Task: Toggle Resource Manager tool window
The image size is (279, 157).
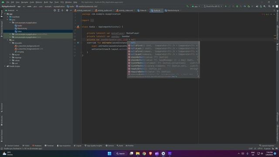Action: coord(2,28)
